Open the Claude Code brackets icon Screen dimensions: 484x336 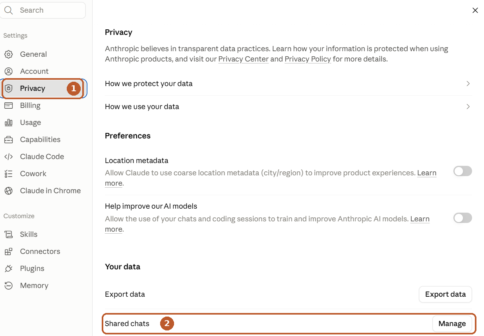point(8,157)
